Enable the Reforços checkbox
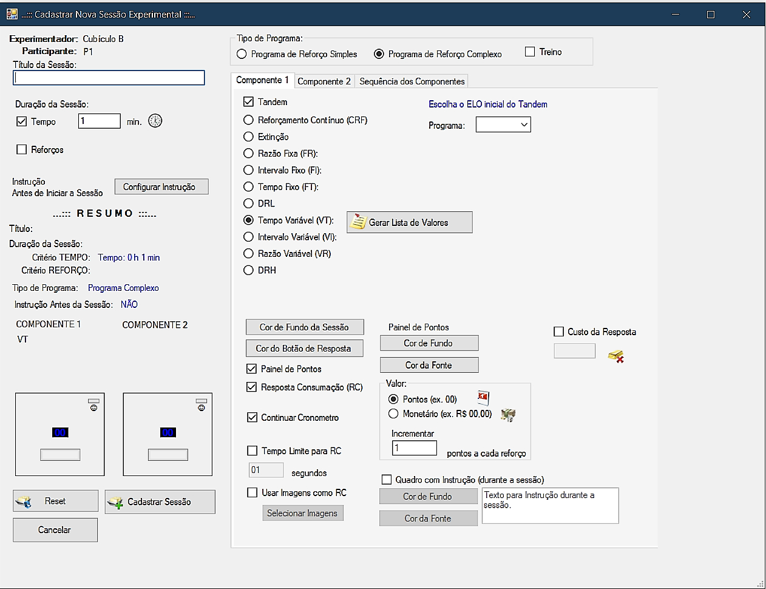Viewport: 766px width, 589px height. (22, 149)
